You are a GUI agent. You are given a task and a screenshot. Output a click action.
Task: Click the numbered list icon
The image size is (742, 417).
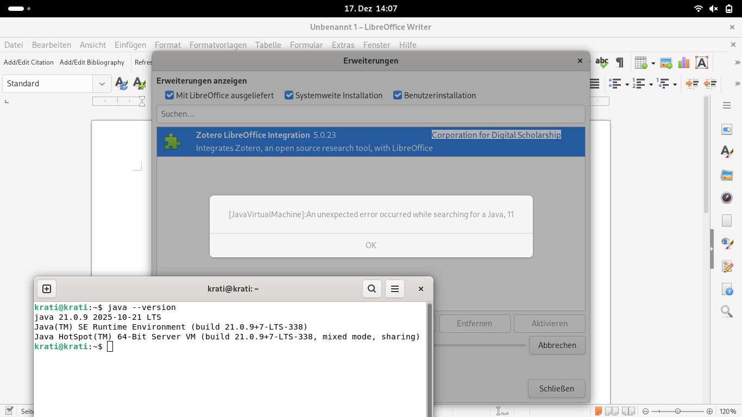tap(639, 84)
